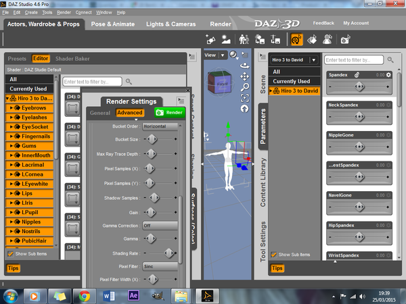Click the Windows Start button
The height and width of the screenshot is (304, 406).
(x=11, y=296)
